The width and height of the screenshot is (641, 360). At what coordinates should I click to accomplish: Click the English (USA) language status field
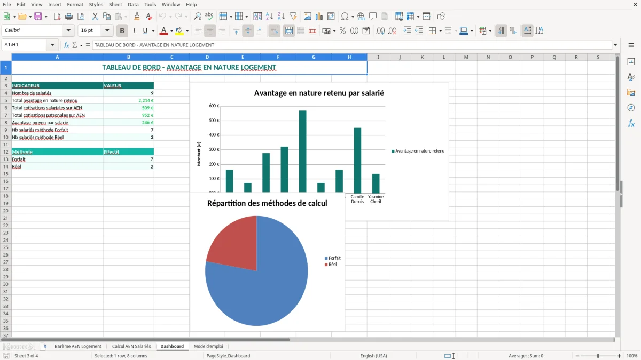click(373, 356)
